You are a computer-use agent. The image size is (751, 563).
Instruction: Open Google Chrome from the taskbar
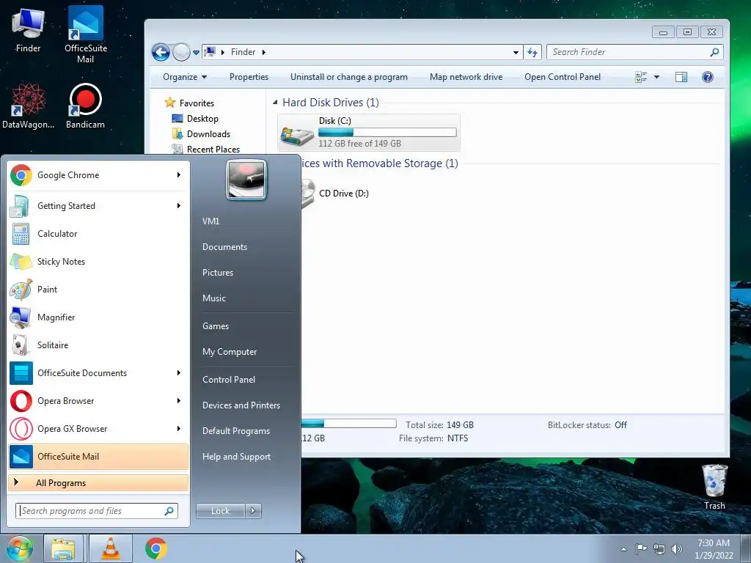click(x=155, y=548)
